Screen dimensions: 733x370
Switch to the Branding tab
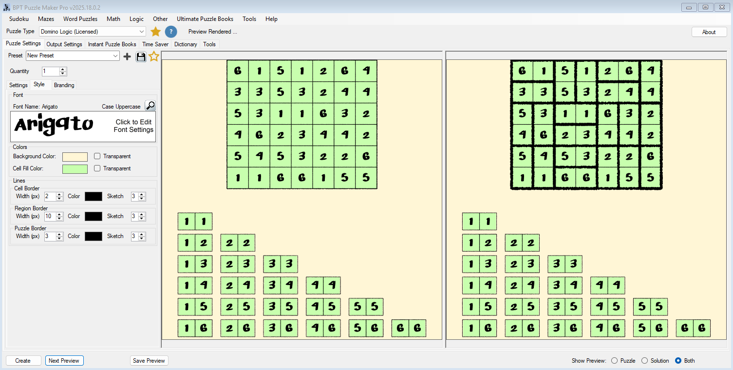64,85
